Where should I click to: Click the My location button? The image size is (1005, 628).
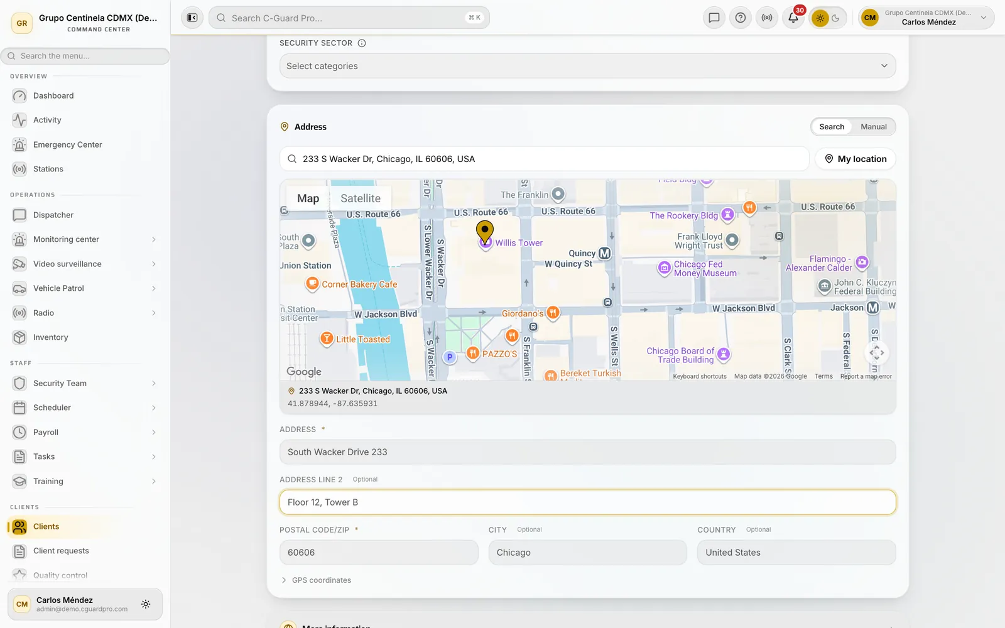click(856, 159)
